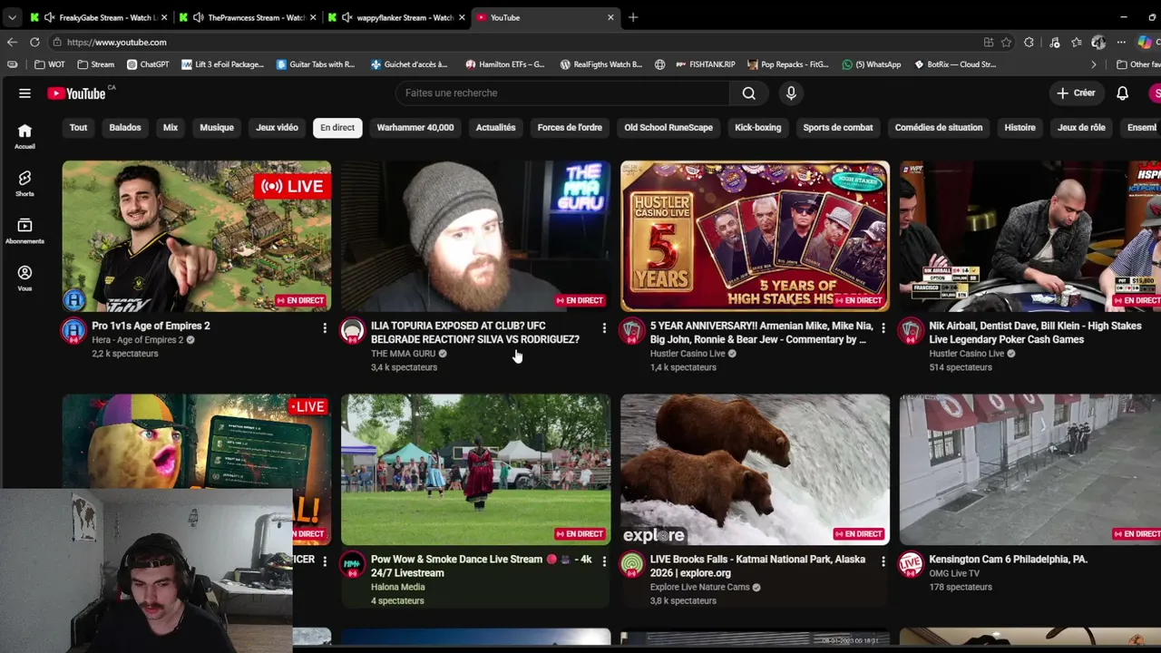Image resolution: width=1161 pixels, height=653 pixels.
Task: Open Hera - Age of Empires 2 channel avatar
Action: tap(73, 330)
